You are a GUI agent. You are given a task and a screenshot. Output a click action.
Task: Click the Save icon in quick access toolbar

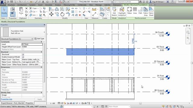pyautogui.click(x=11, y=1)
